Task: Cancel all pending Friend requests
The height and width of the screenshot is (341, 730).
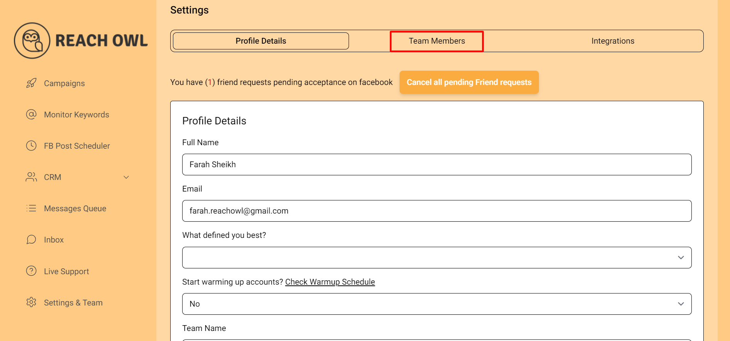Action: (469, 82)
